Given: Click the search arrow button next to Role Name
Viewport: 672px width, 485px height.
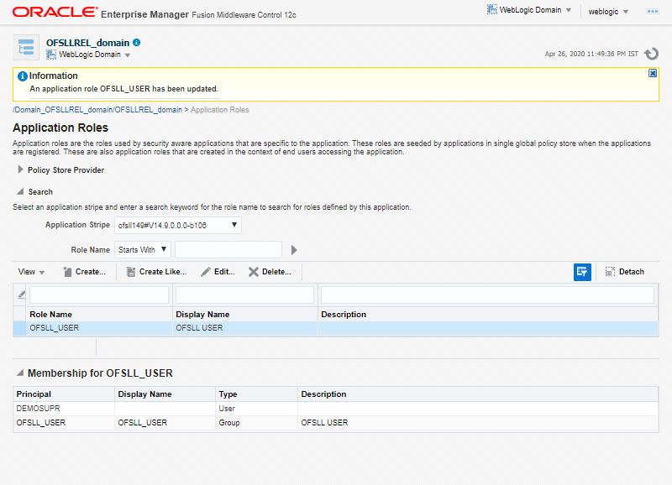Looking at the screenshot, I should tap(294, 250).
